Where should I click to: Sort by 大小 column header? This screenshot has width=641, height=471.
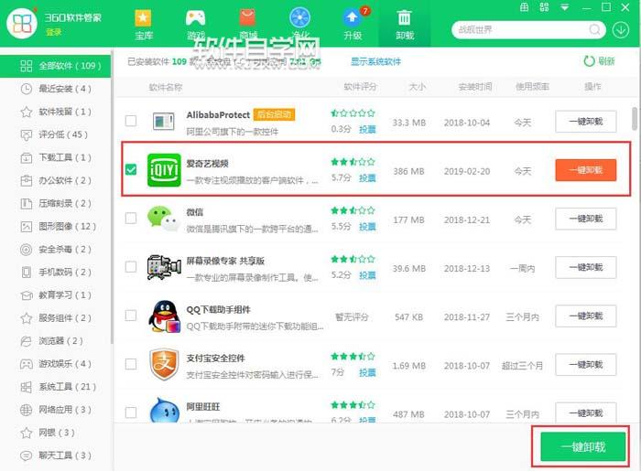418,87
